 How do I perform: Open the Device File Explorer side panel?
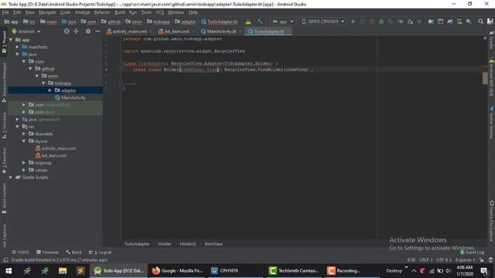492,222
